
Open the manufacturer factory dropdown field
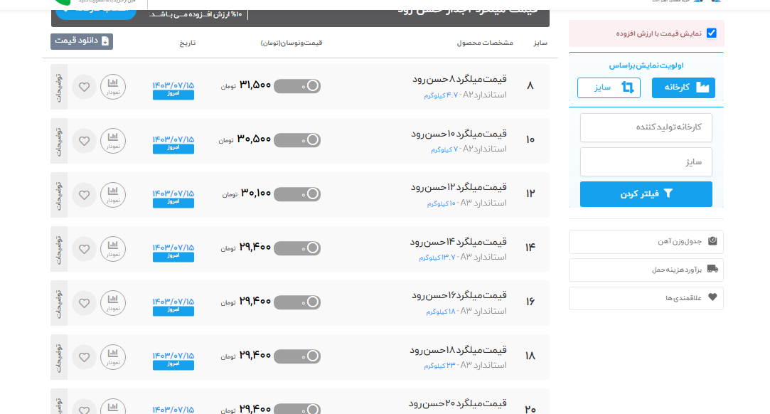pyautogui.click(x=646, y=127)
